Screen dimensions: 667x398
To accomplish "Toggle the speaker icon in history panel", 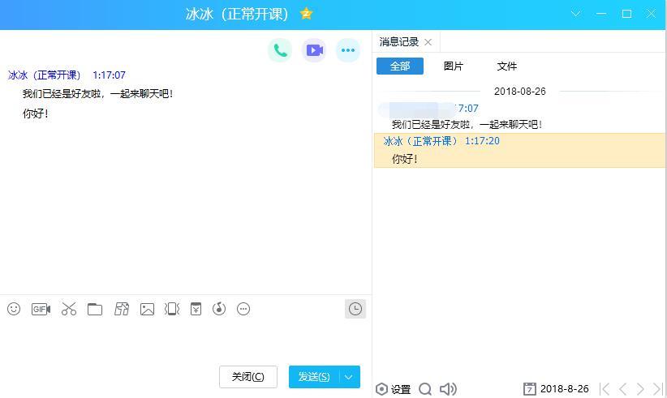I will pos(448,389).
